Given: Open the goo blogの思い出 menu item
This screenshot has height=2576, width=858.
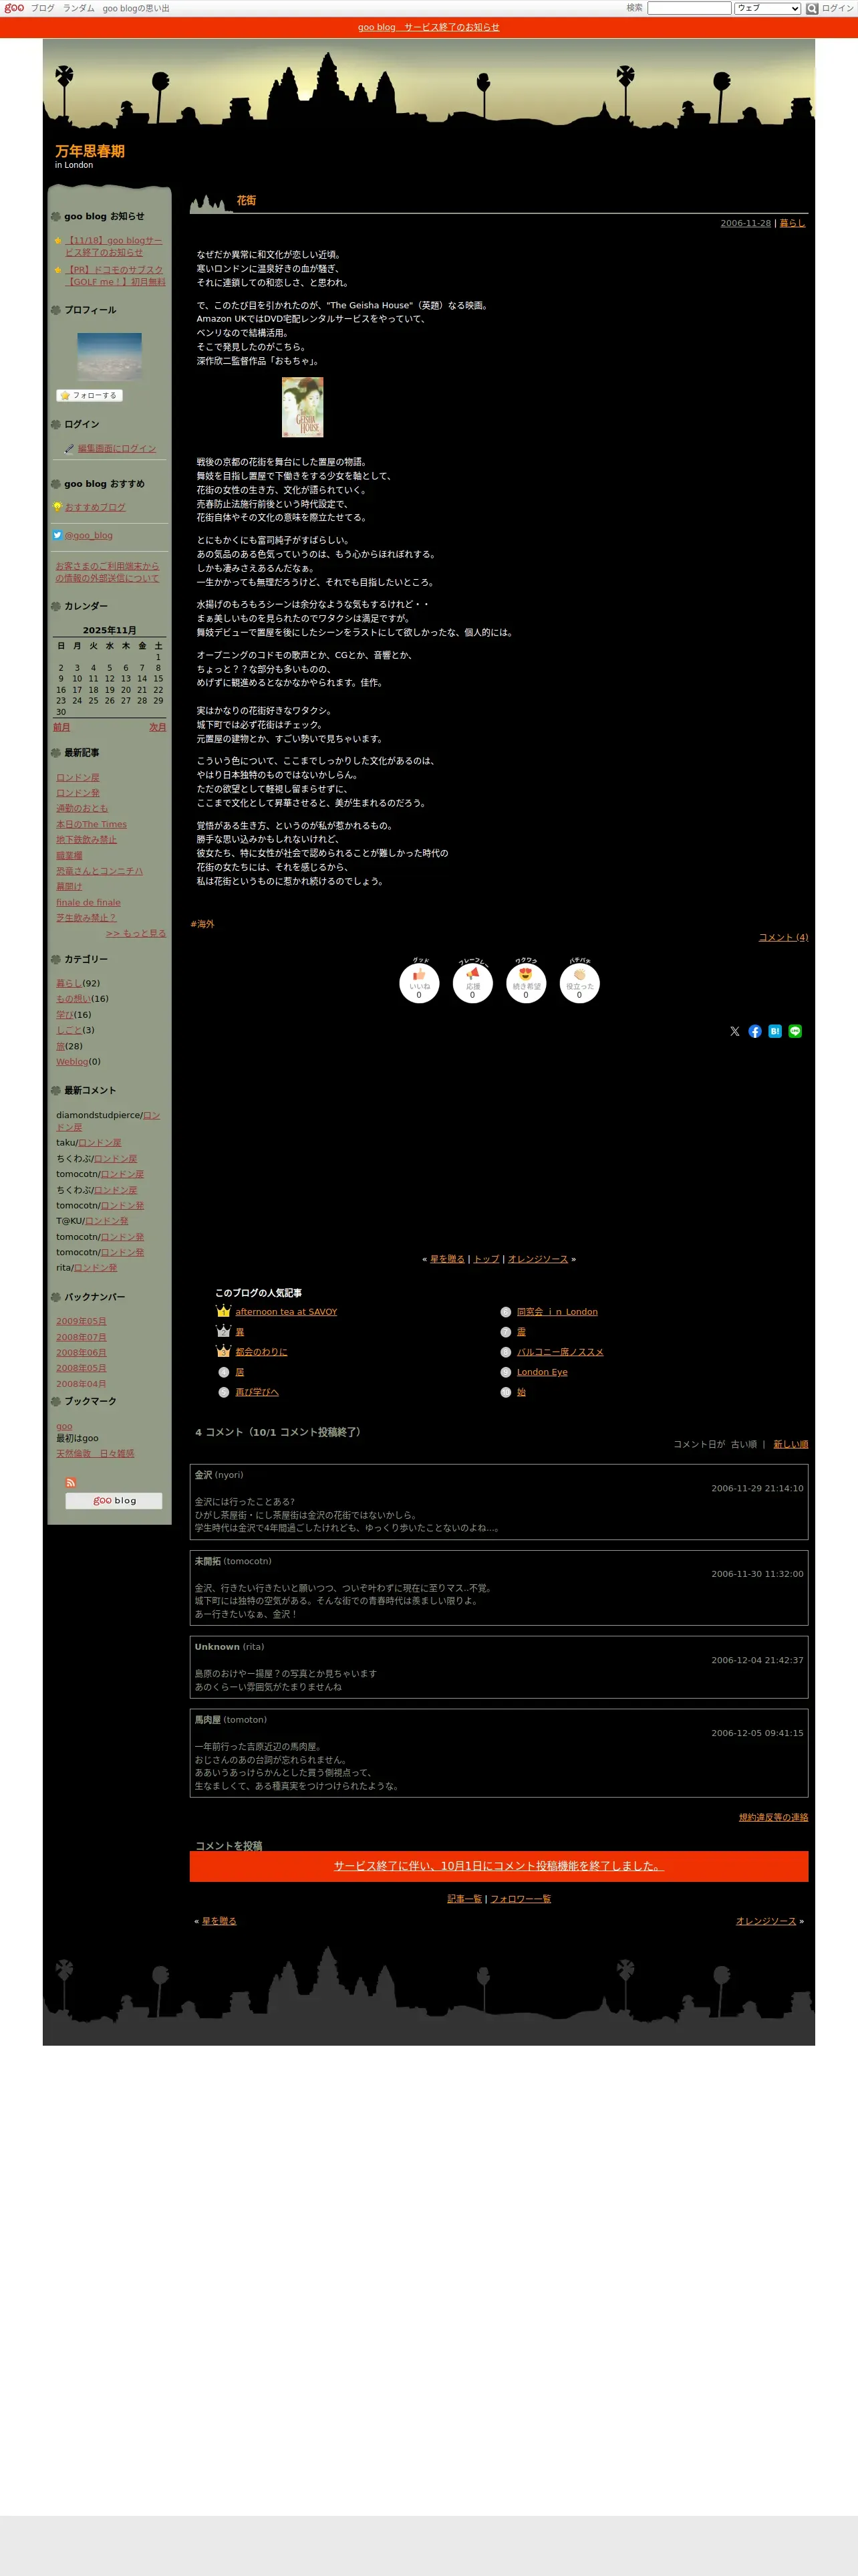Looking at the screenshot, I should (136, 8).
